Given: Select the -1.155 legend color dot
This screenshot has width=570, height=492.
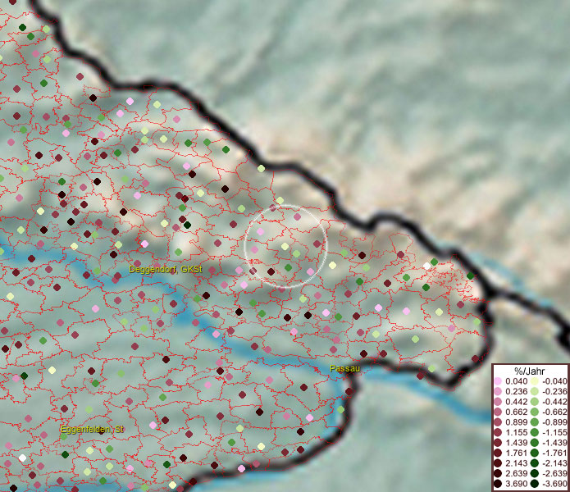Looking at the screenshot, I should [535, 432].
